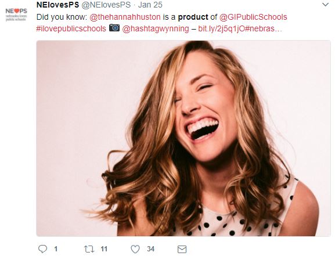Like the tweet with the heart icon

click(135, 249)
